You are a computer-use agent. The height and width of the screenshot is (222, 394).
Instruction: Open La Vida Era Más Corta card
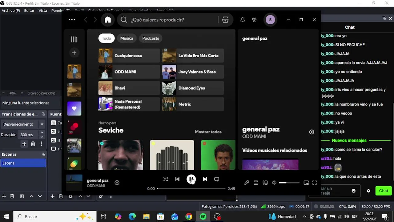(x=193, y=56)
